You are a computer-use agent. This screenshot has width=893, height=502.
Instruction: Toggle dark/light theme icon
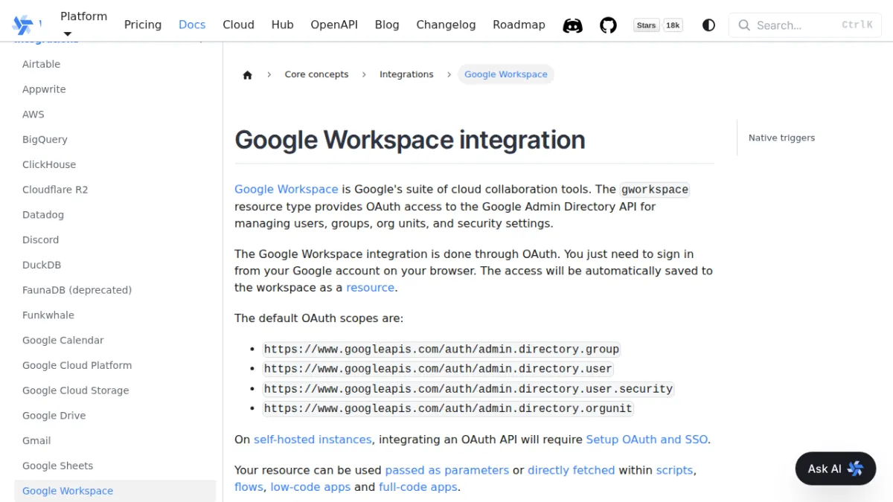pyautogui.click(x=708, y=25)
